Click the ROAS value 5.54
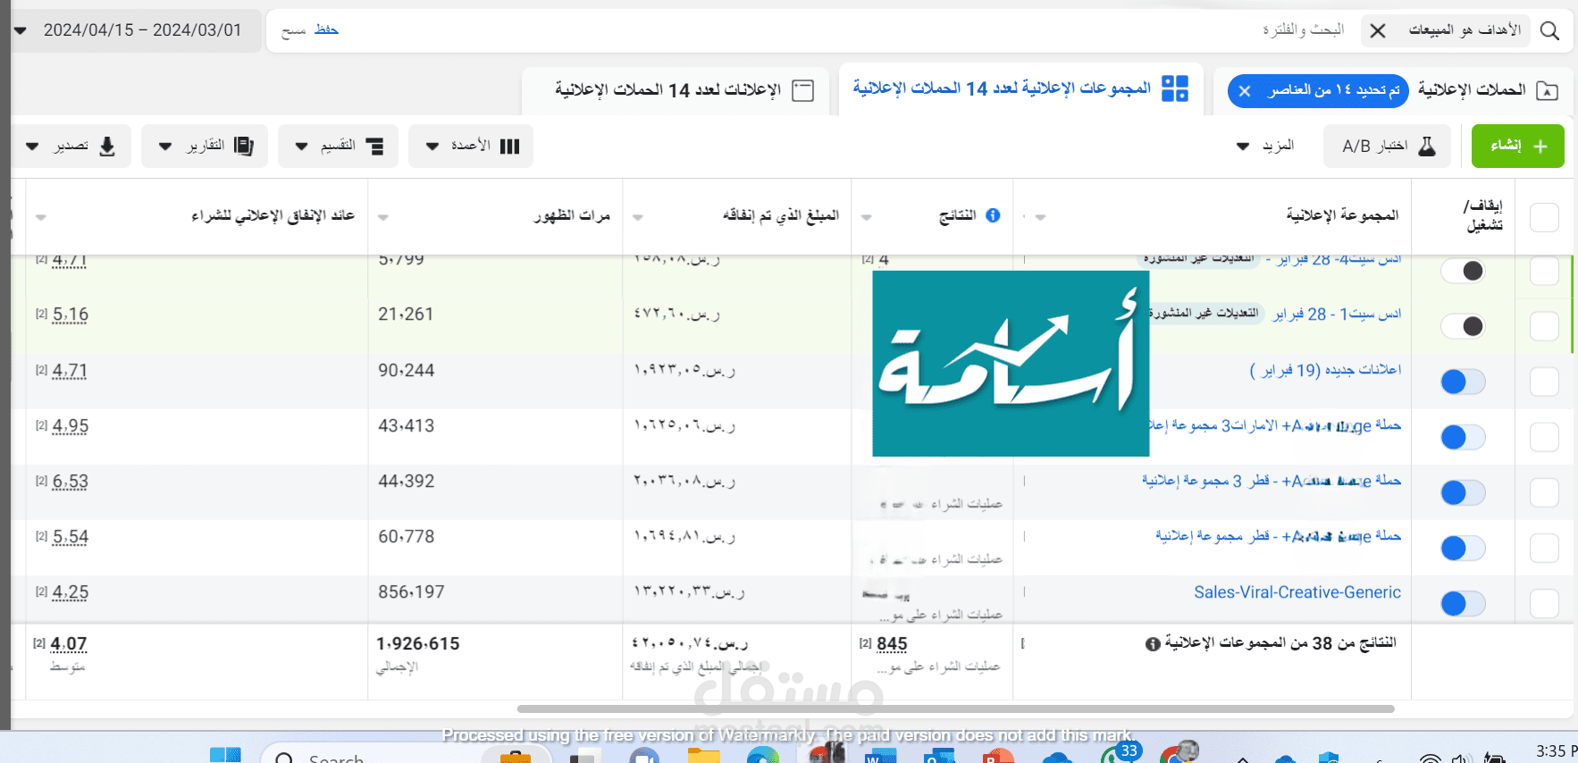The height and width of the screenshot is (763, 1578). click(x=71, y=537)
